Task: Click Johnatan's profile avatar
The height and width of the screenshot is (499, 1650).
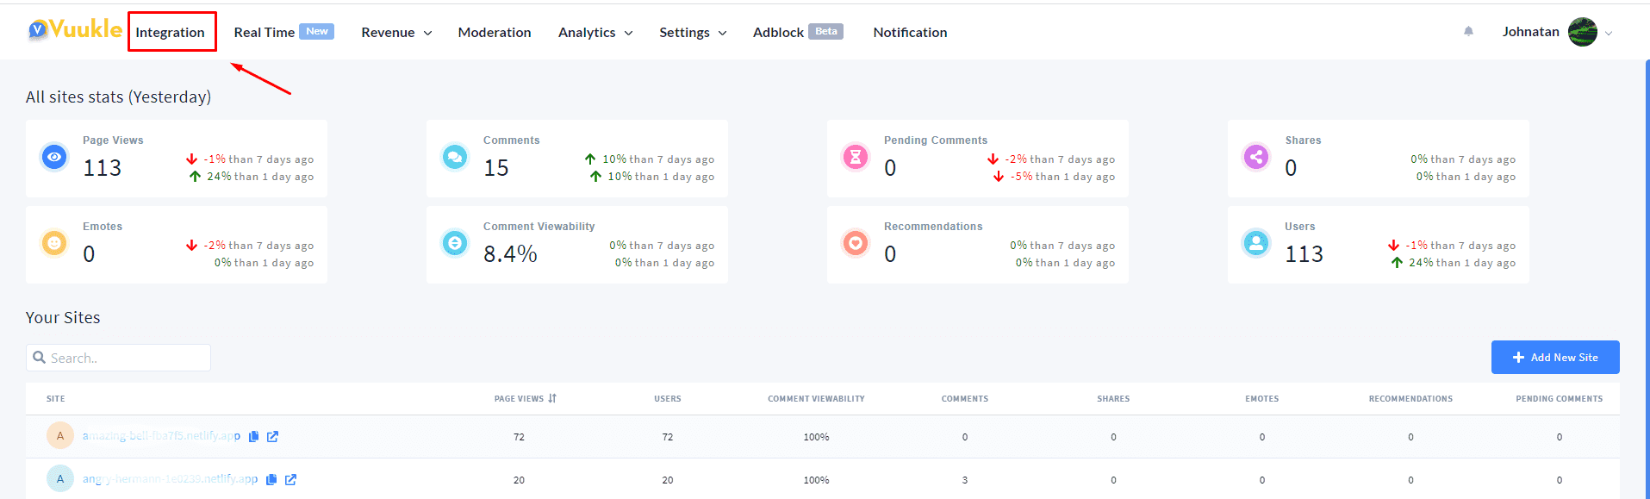Action: pyautogui.click(x=1583, y=32)
